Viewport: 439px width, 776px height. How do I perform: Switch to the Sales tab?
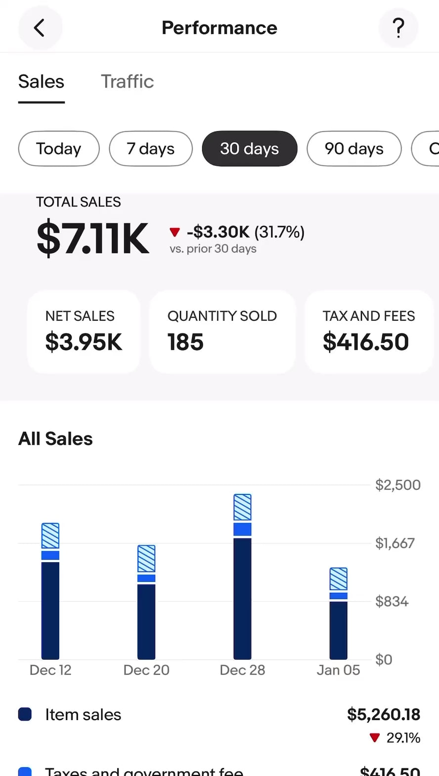[41, 82]
